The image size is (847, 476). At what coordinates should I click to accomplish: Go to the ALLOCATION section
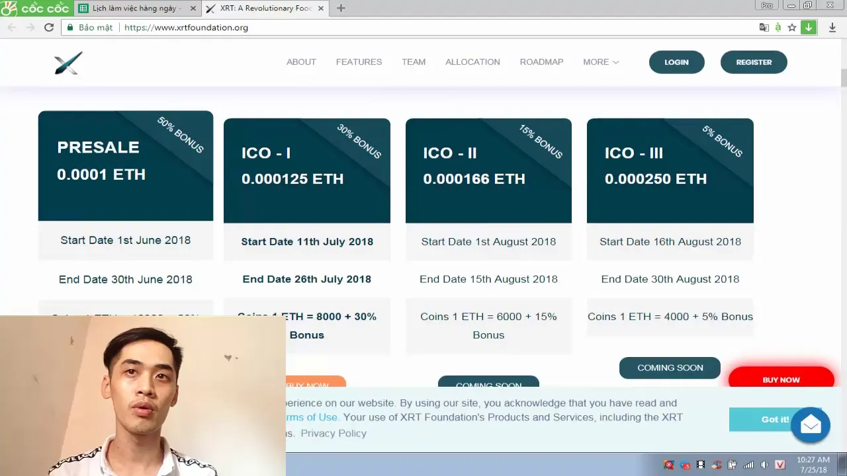tap(472, 62)
